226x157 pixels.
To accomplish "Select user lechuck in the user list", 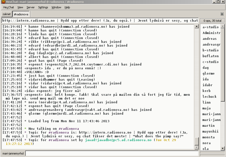I will pyautogui.click(x=211, y=97).
